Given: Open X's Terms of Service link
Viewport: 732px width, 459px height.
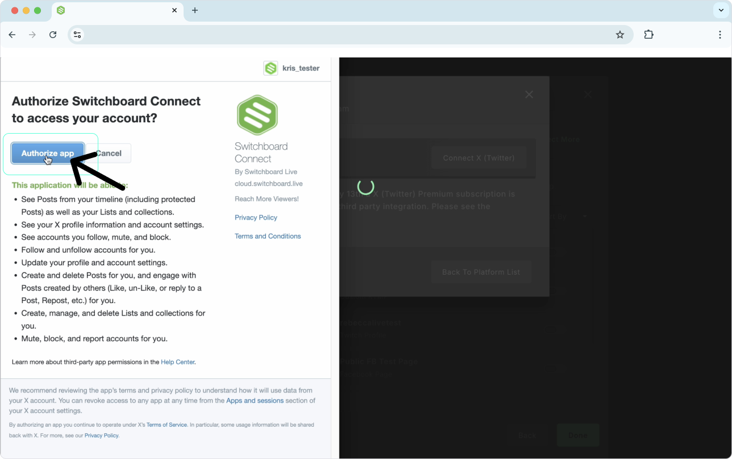Looking at the screenshot, I should click(x=167, y=425).
